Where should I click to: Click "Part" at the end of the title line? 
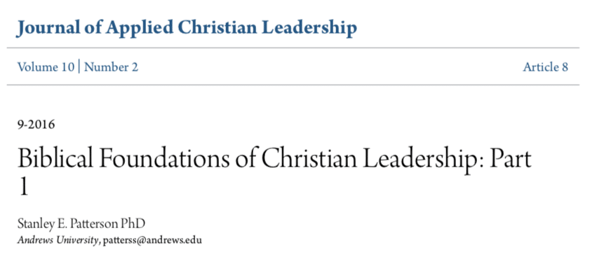(510, 158)
